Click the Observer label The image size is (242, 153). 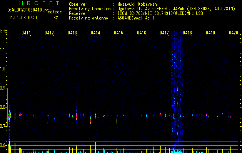pyautogui.click(x=78, y=4)
